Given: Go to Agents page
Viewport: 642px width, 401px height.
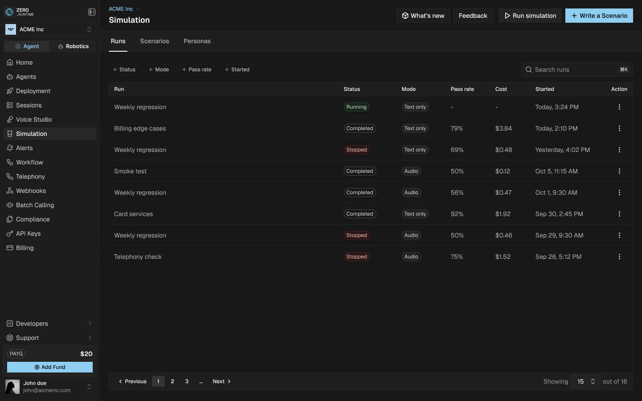Looking at the screenshot, I should 50,77.
